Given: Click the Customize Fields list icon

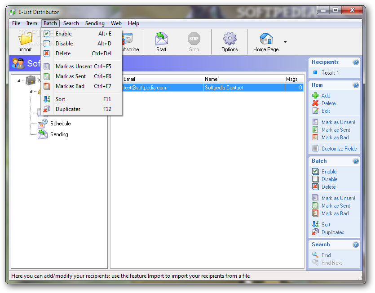Looking at the screenshot, I should pos(315,148).
